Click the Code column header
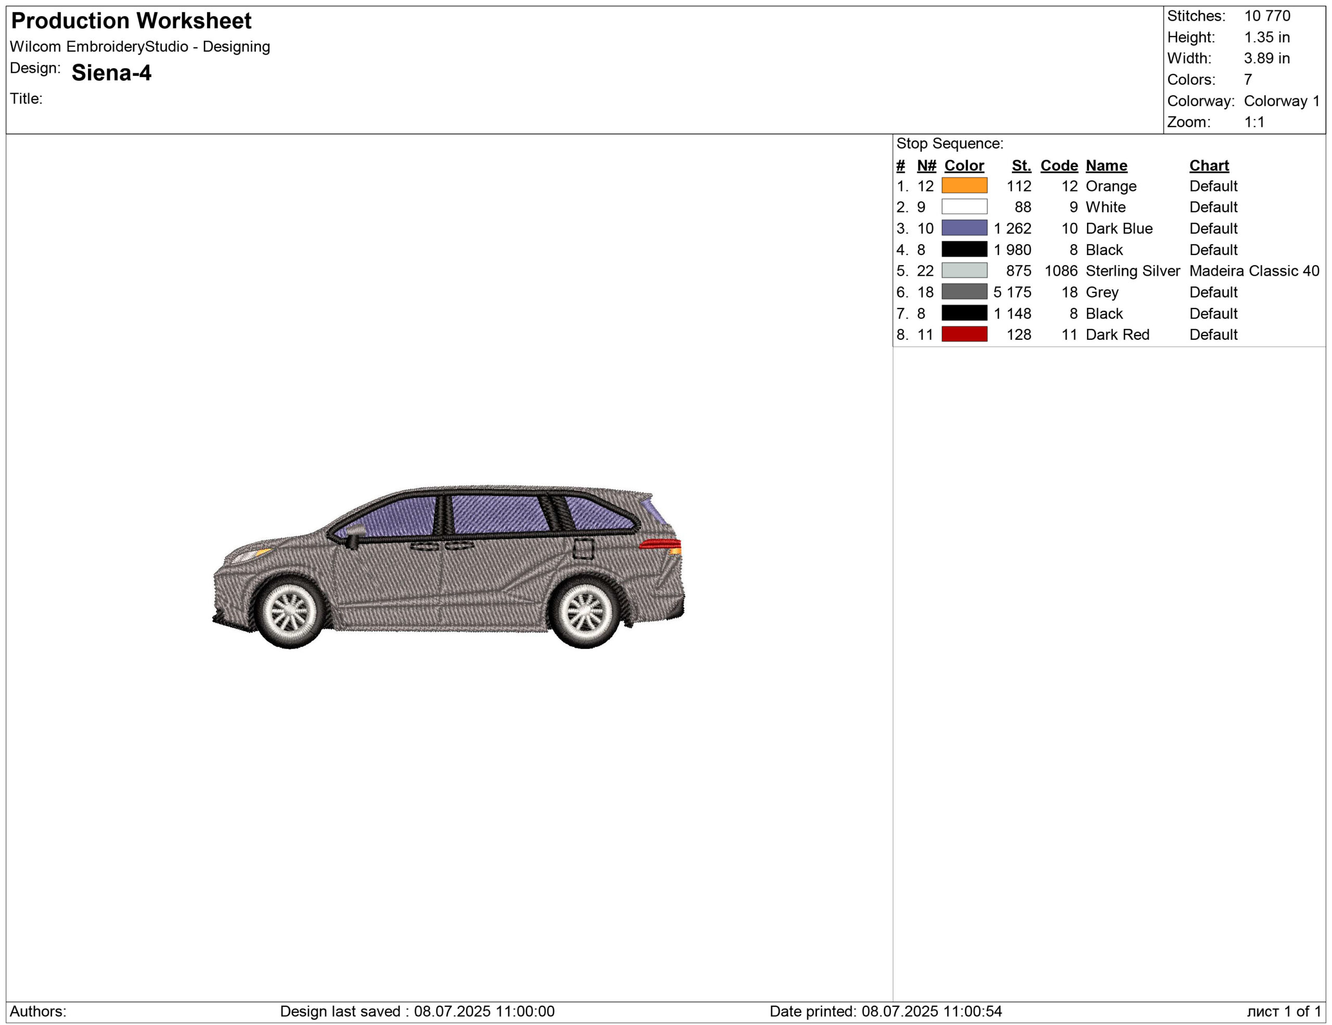 tap(1059, 165)
